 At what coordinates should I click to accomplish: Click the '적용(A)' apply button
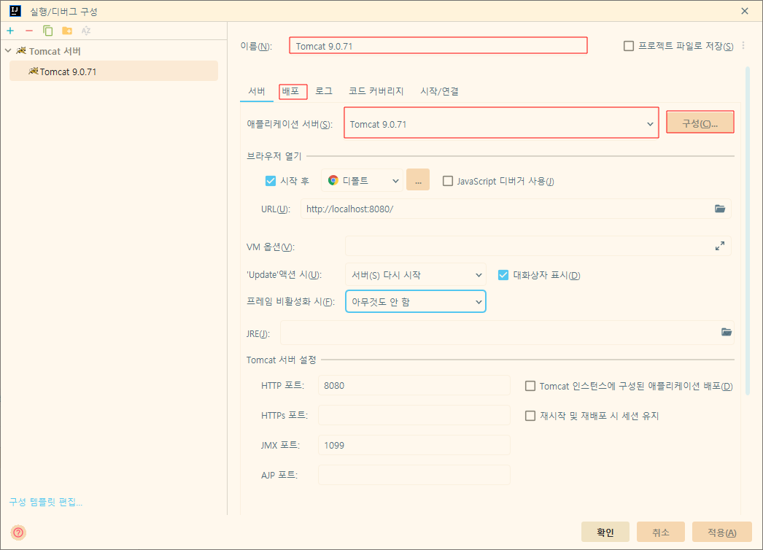[722, 532]
